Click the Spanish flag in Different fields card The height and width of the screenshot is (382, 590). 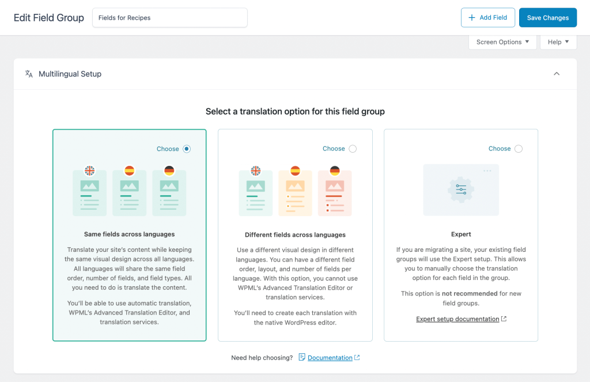click(296, 171)
